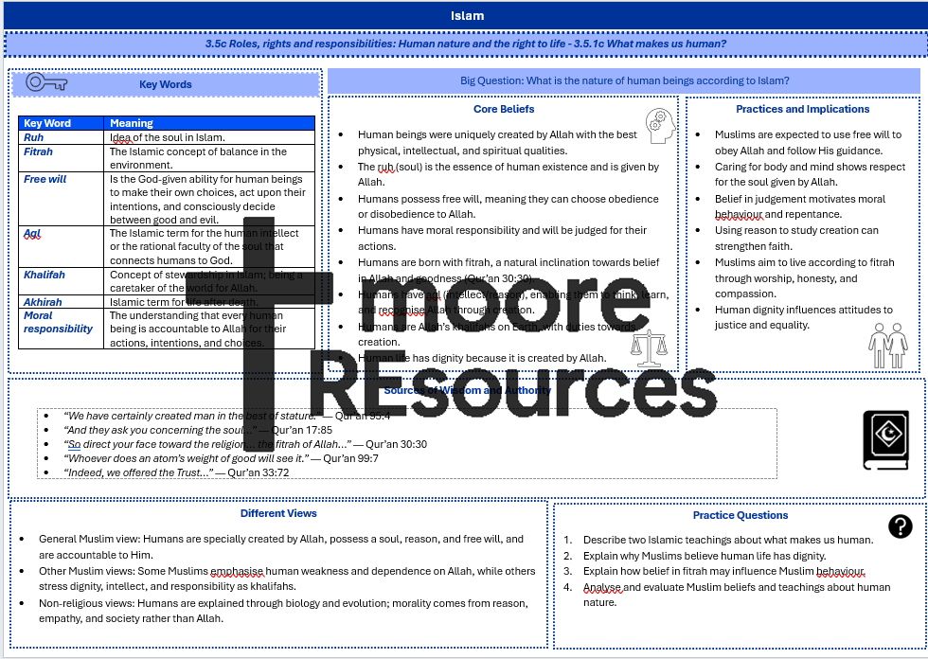Click the quote 'Indeed, we offered the Trust'

point(176,472)
